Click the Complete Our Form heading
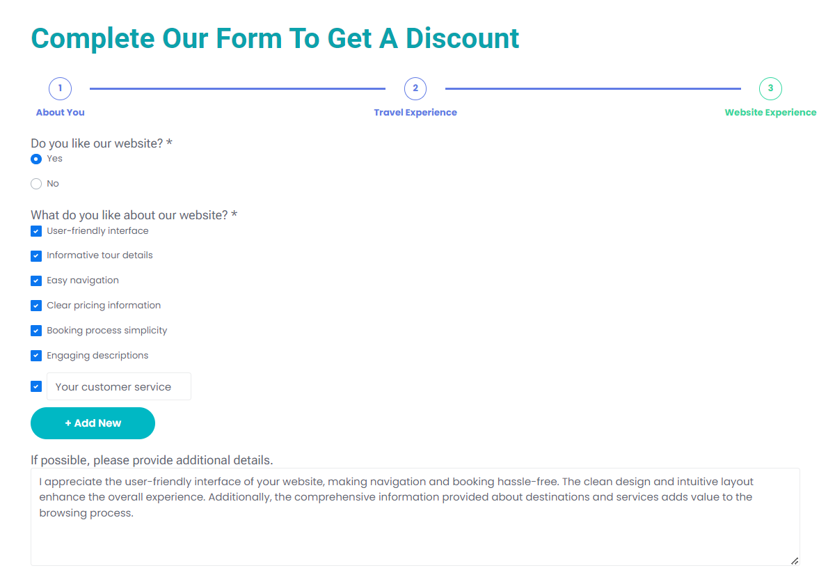835x575 pixels. (x=275, y=38)
